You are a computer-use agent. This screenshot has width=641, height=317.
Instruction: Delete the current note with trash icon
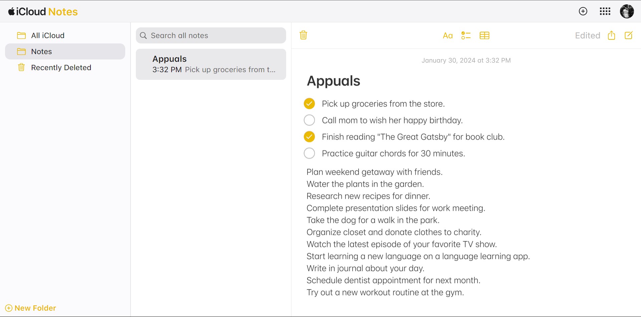pyautogui.click(x=303, y=35)
